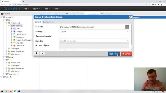
Task: Bookmark this page with the star icon
Action: click(x=149, y=4)
